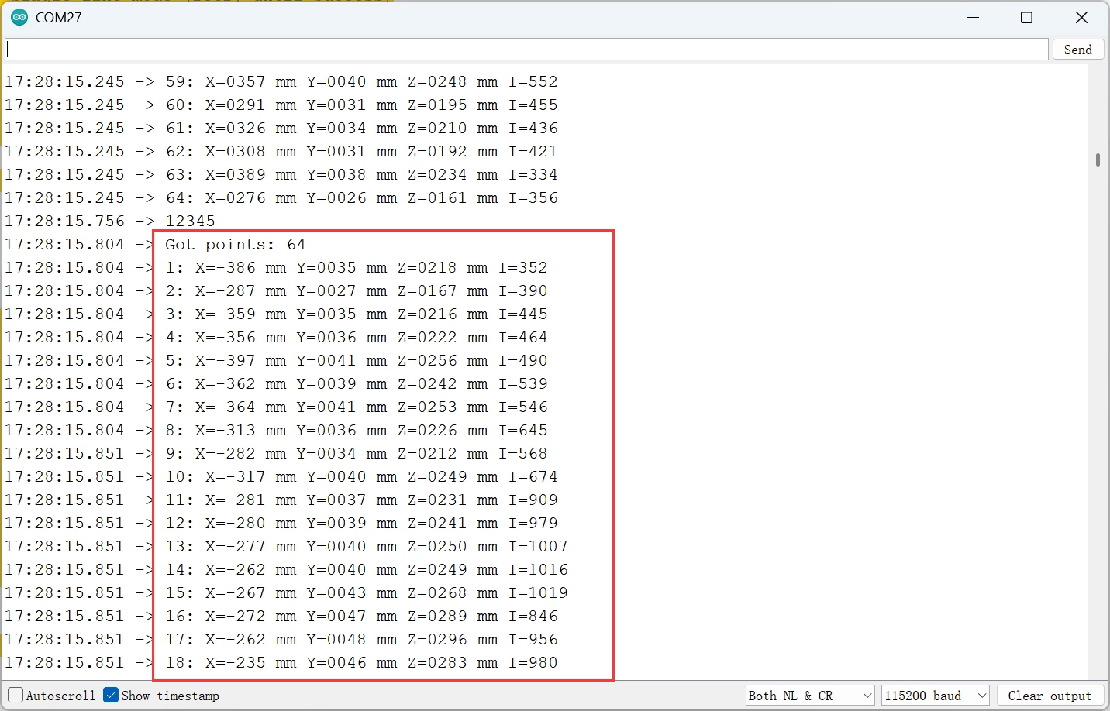Click the vertical scrollbar thumb
1110x711 pixels.
coord(1098,160)
